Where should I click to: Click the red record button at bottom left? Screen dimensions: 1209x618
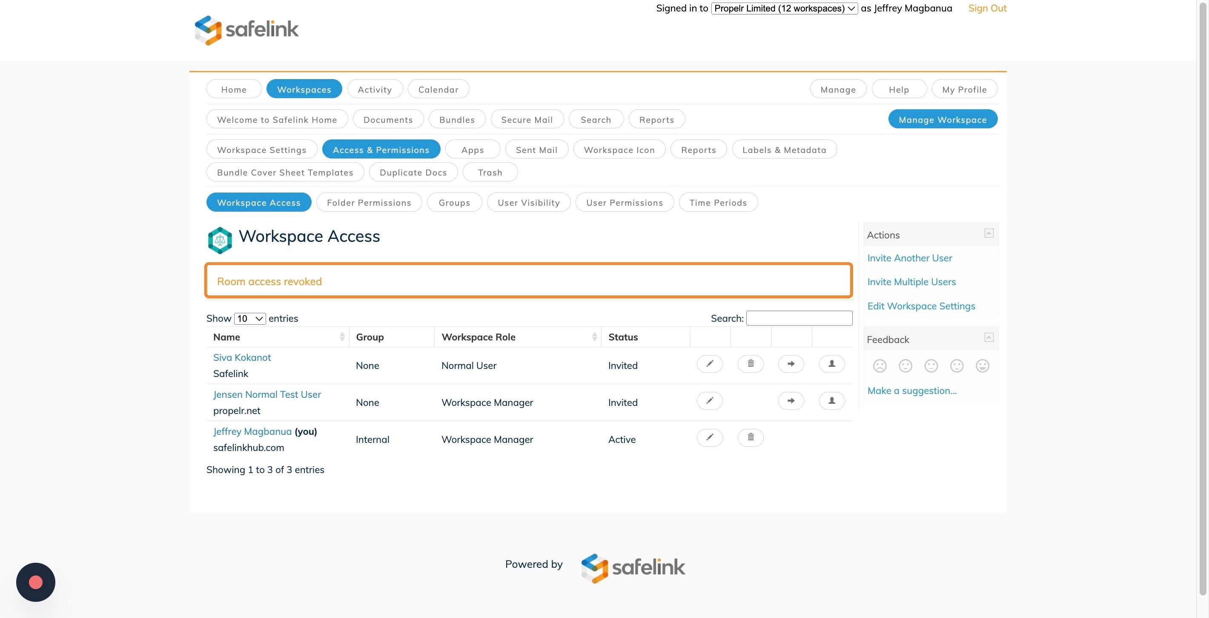pyautogui.click(x=36, y=582)
